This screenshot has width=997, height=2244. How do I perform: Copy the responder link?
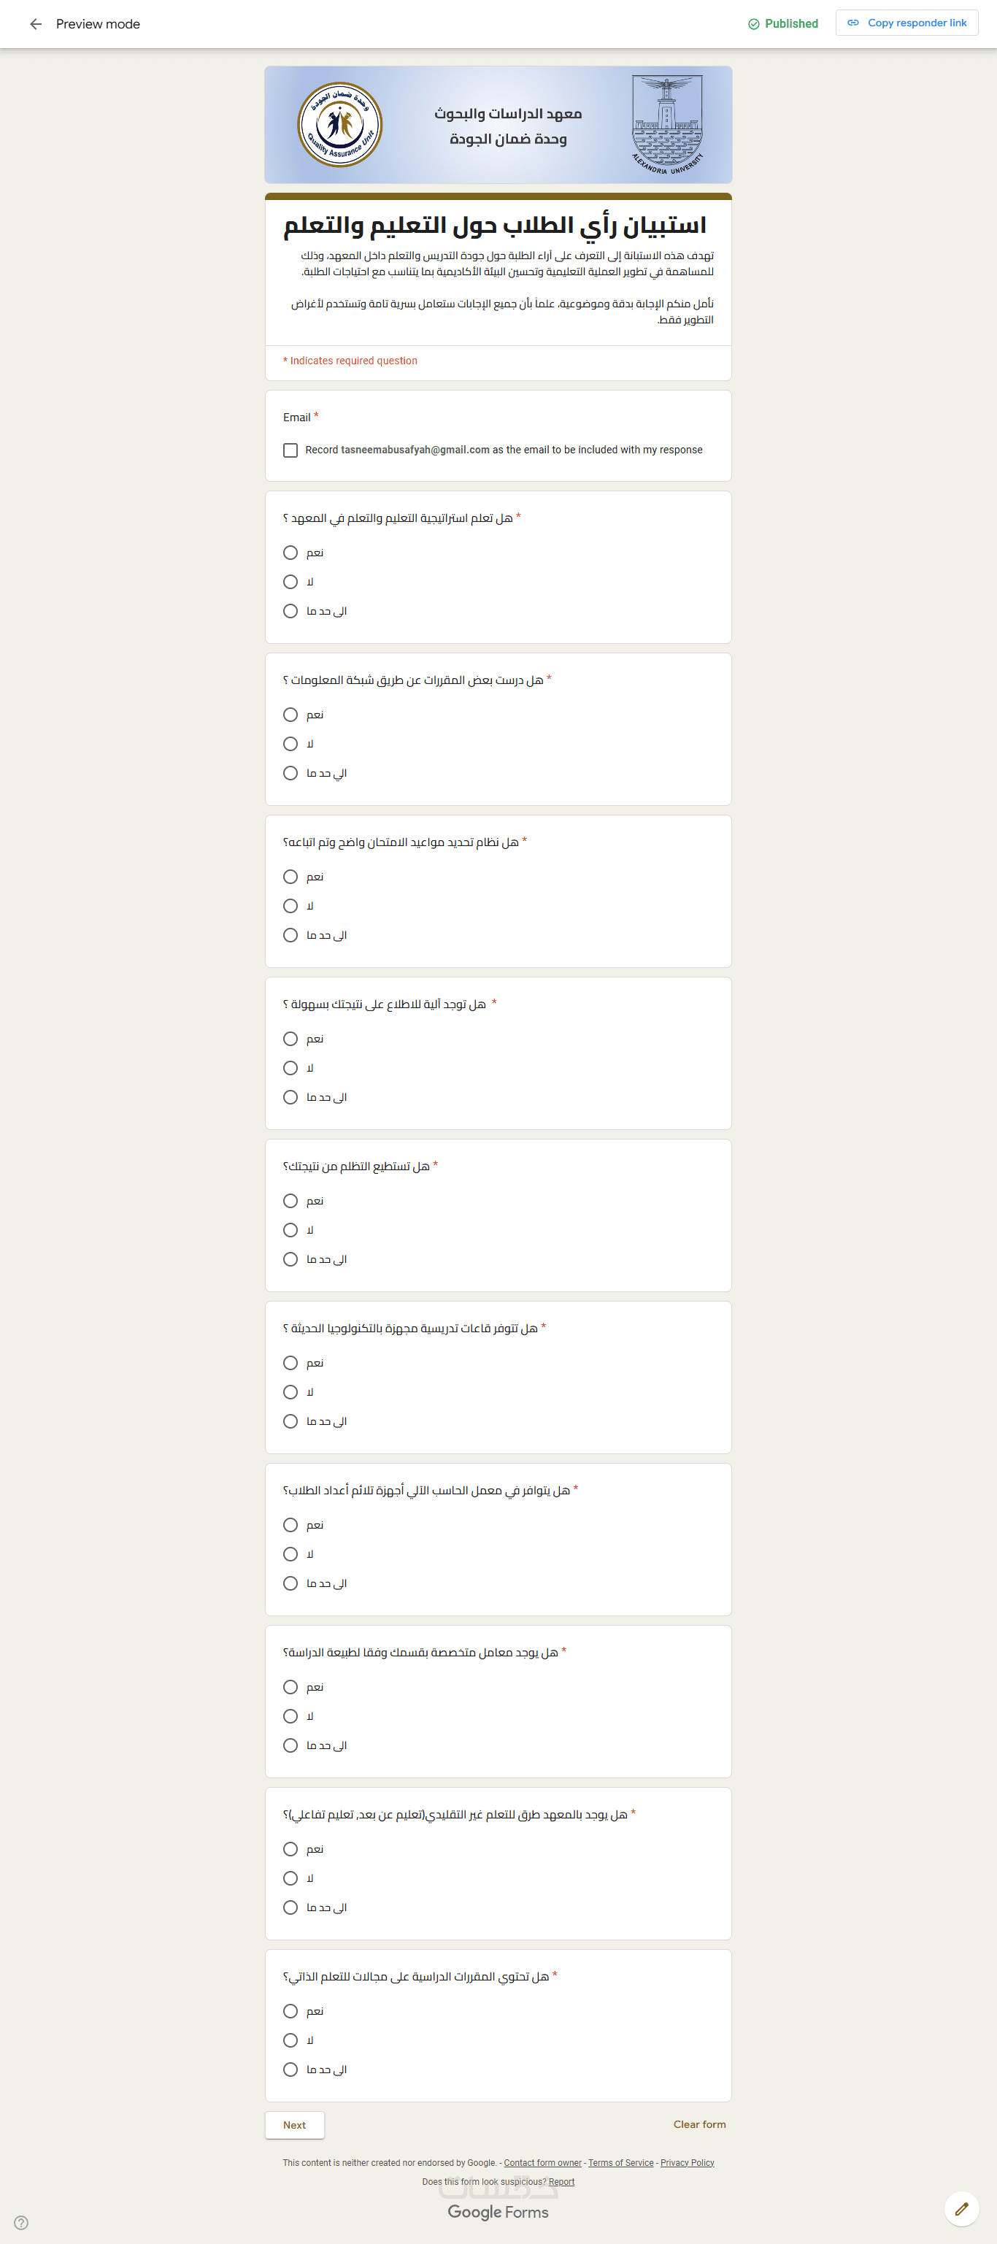[906, 23]
